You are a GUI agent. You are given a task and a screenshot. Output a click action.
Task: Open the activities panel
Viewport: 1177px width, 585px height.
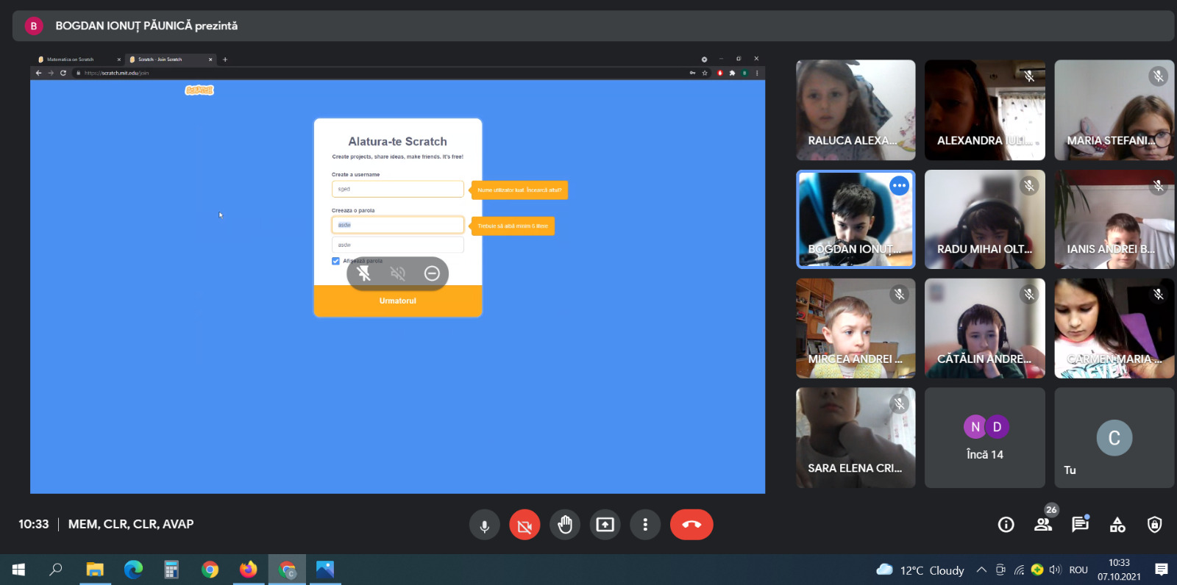click(1117, 525)
